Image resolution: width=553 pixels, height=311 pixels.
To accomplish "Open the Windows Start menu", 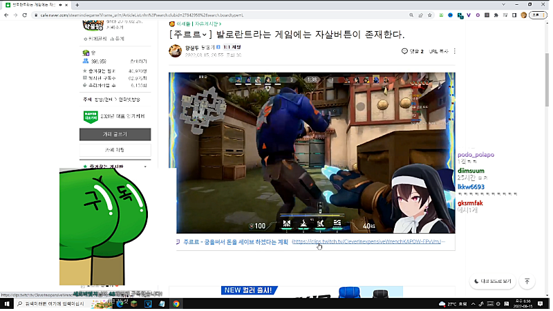I will [x=7, y=304].
